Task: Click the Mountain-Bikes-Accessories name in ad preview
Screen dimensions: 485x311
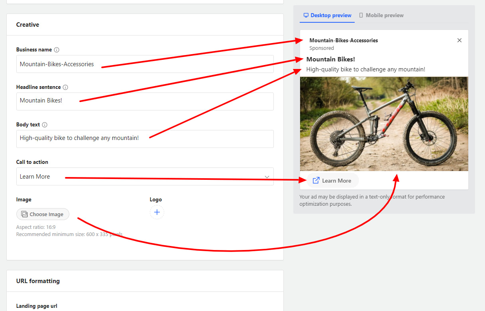Action: pos(344,40)
